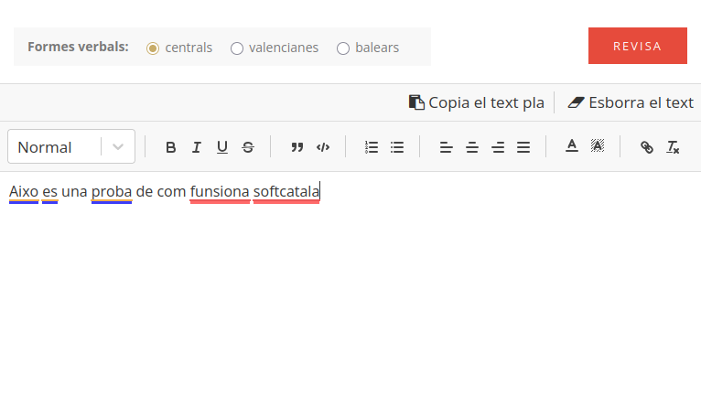701x396 pixels.
Task: Clear text formatting
Action: [673, 147]
